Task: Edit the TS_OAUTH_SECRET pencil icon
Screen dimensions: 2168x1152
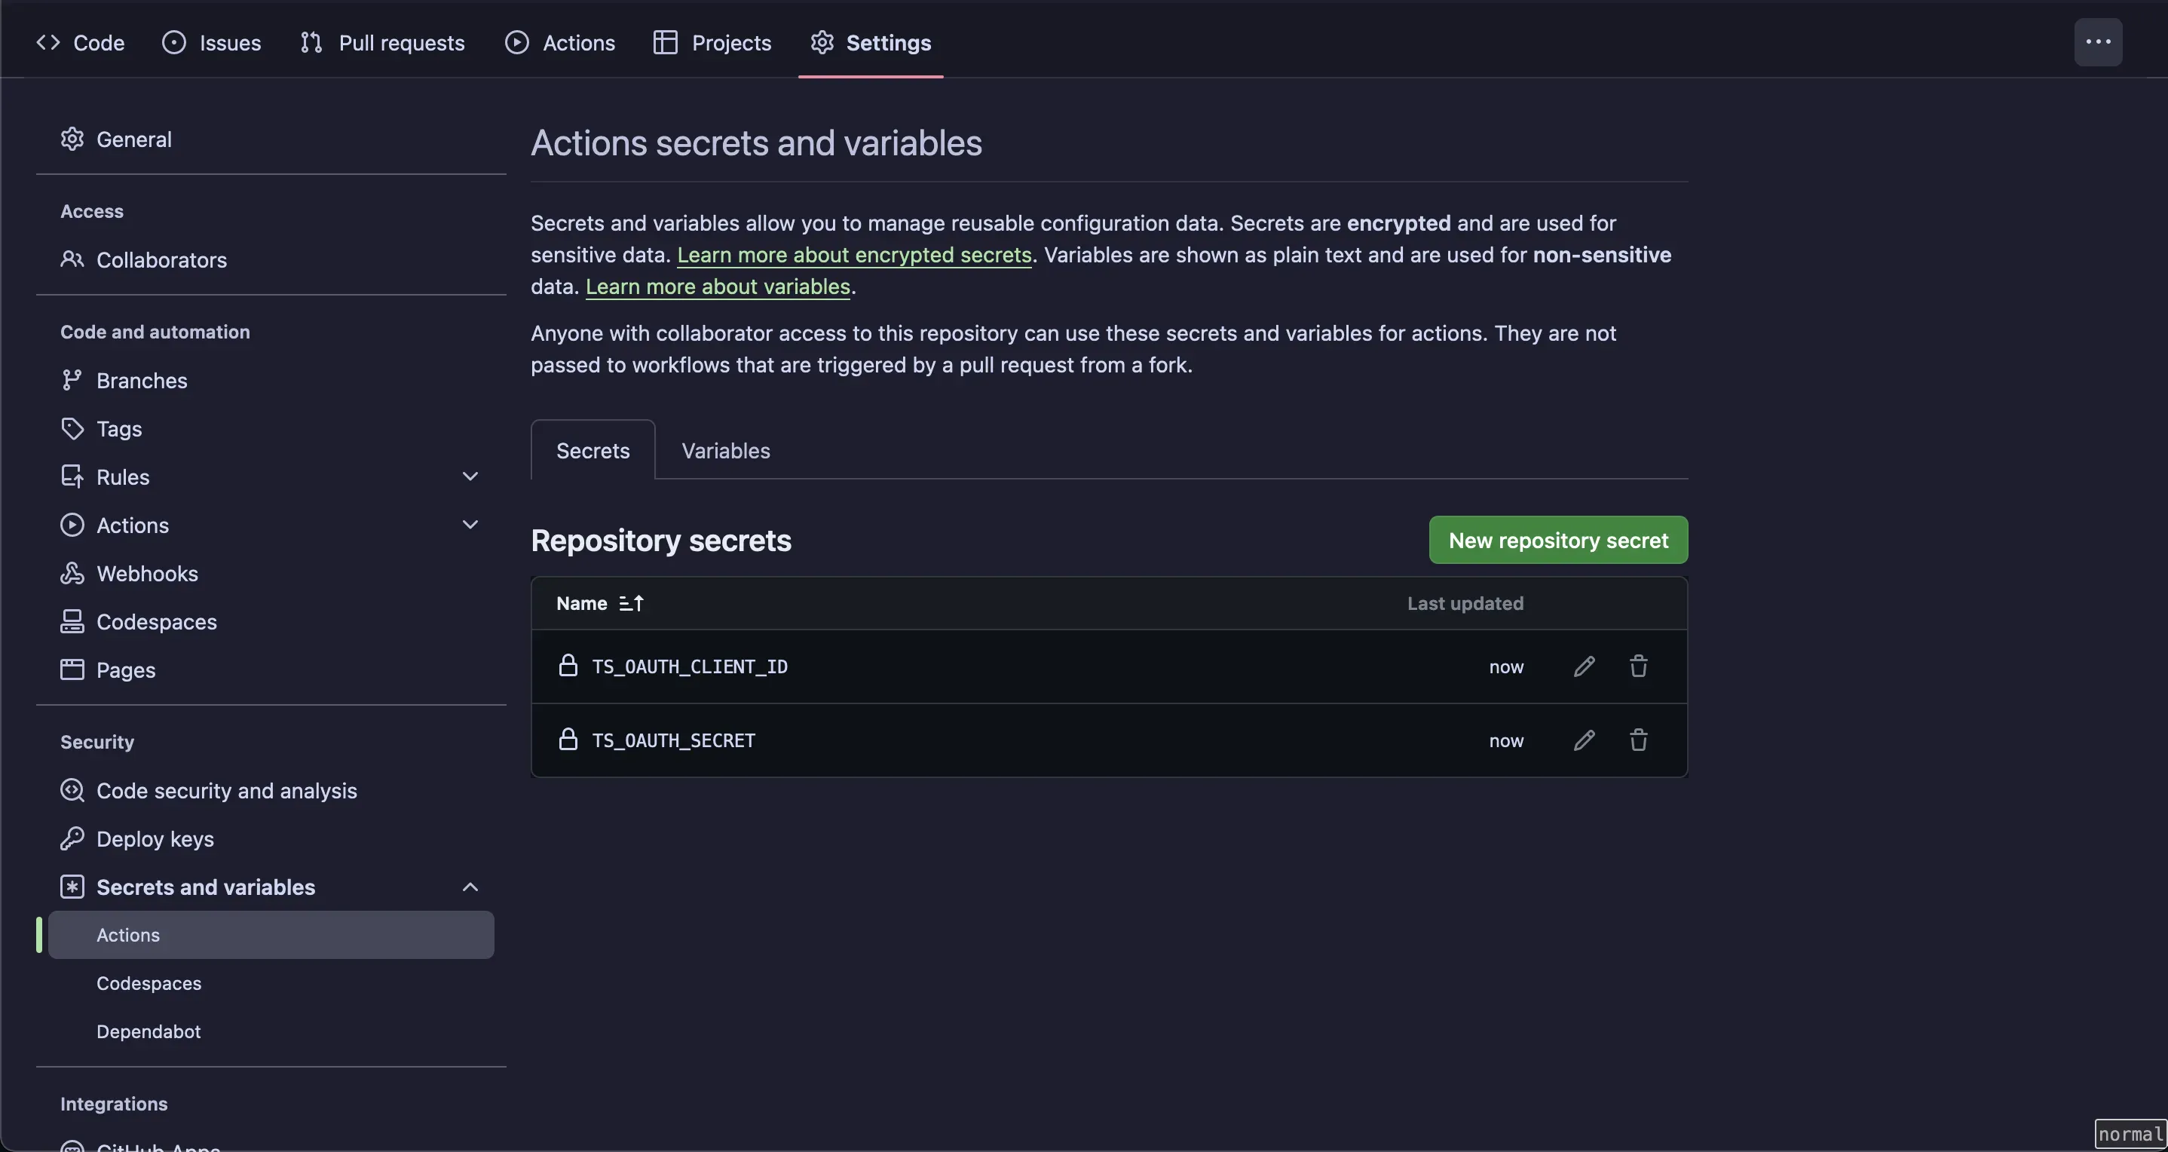Action: (1584, 740)
